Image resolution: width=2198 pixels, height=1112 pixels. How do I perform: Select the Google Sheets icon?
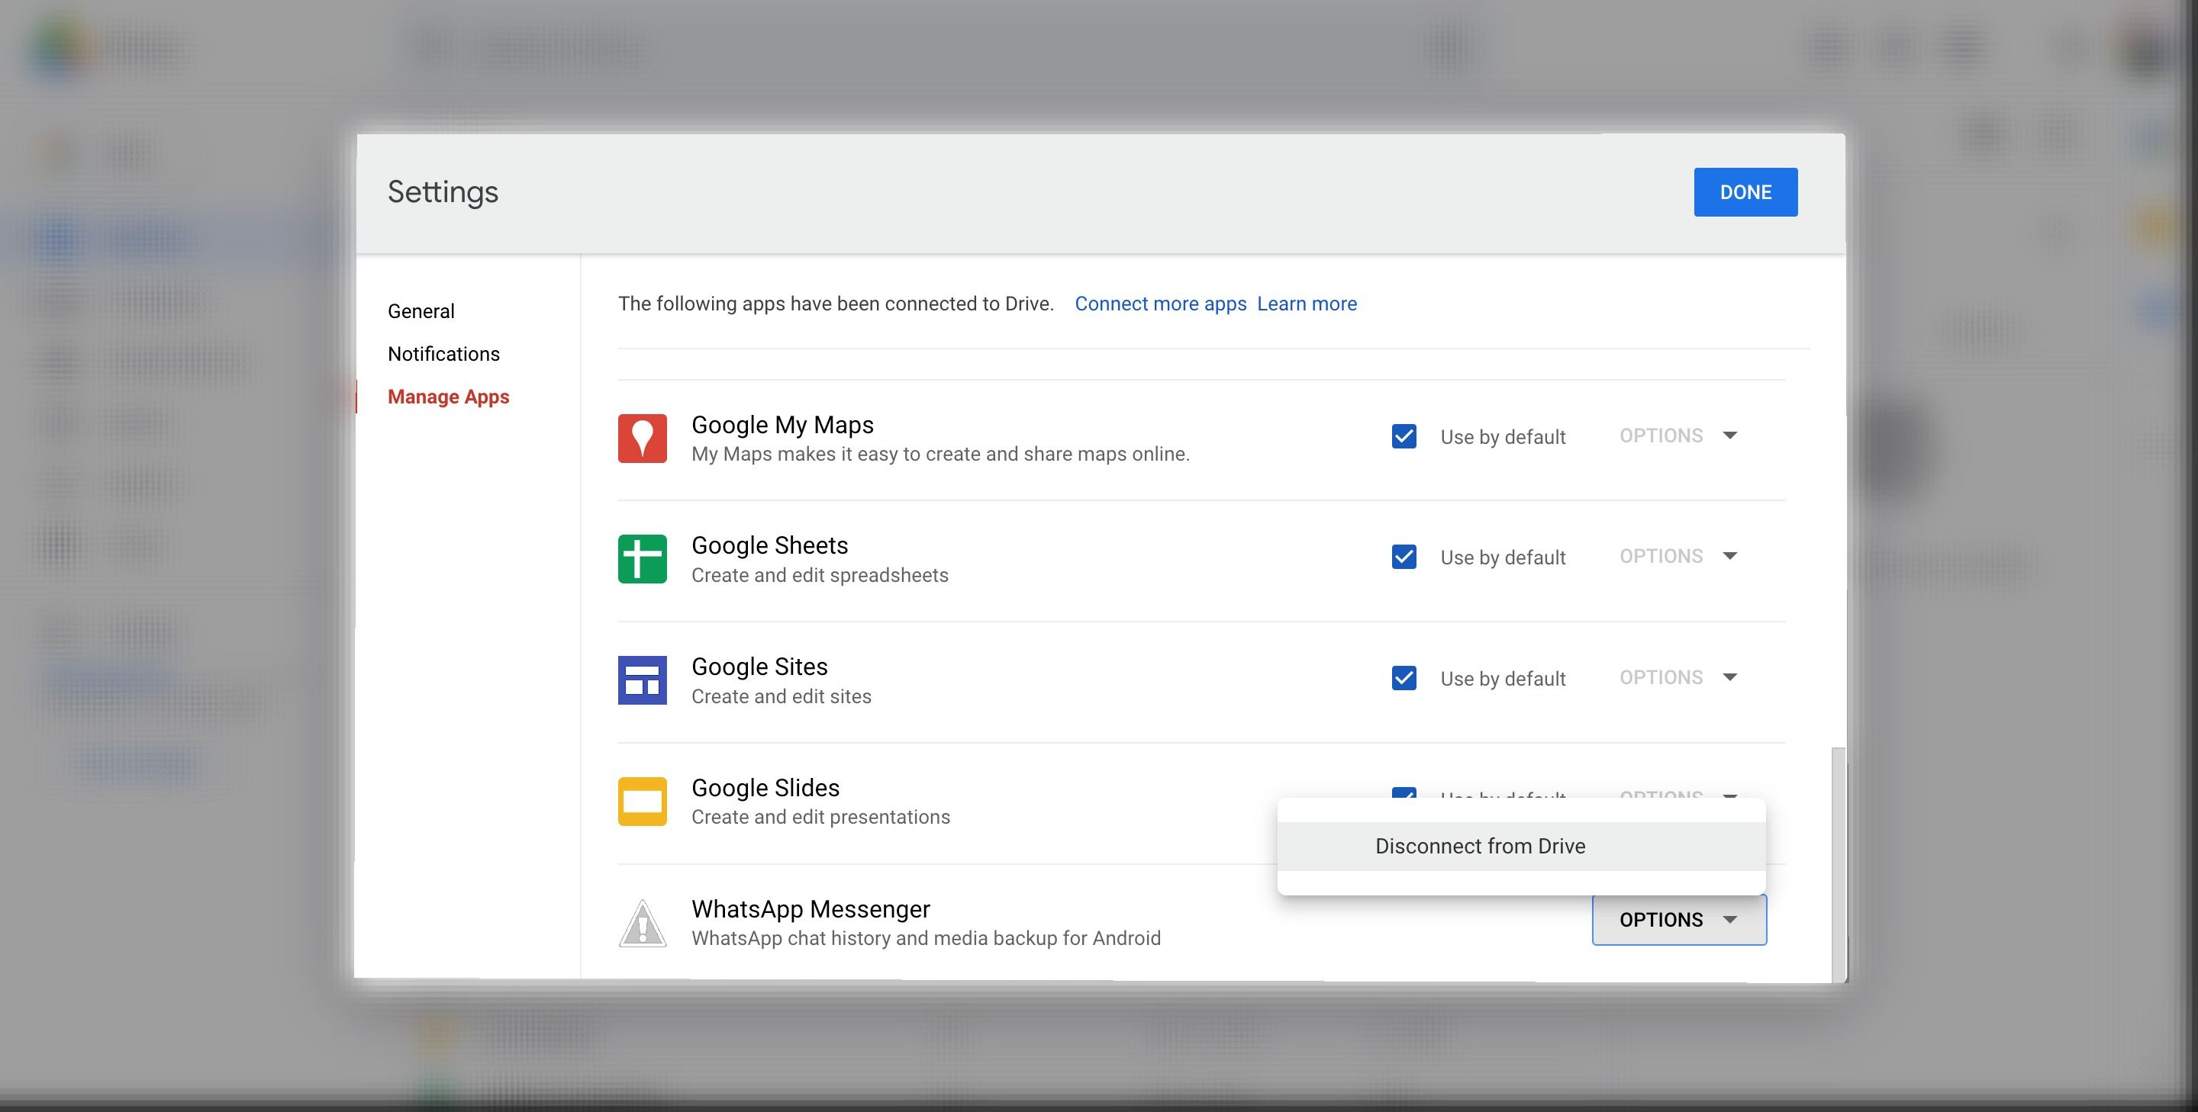642,558
